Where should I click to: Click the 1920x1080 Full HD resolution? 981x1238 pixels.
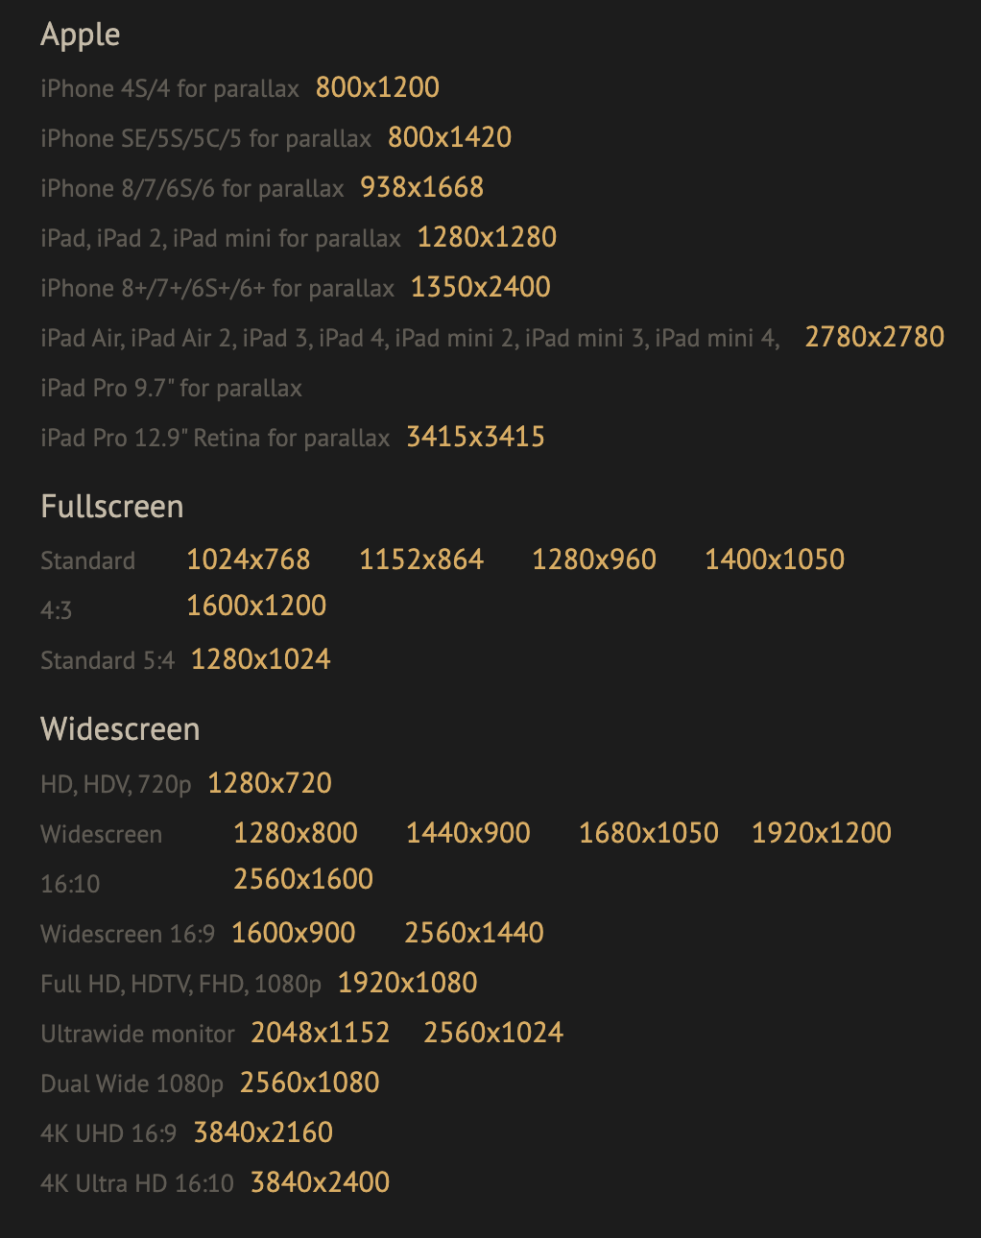coord(407,983)
